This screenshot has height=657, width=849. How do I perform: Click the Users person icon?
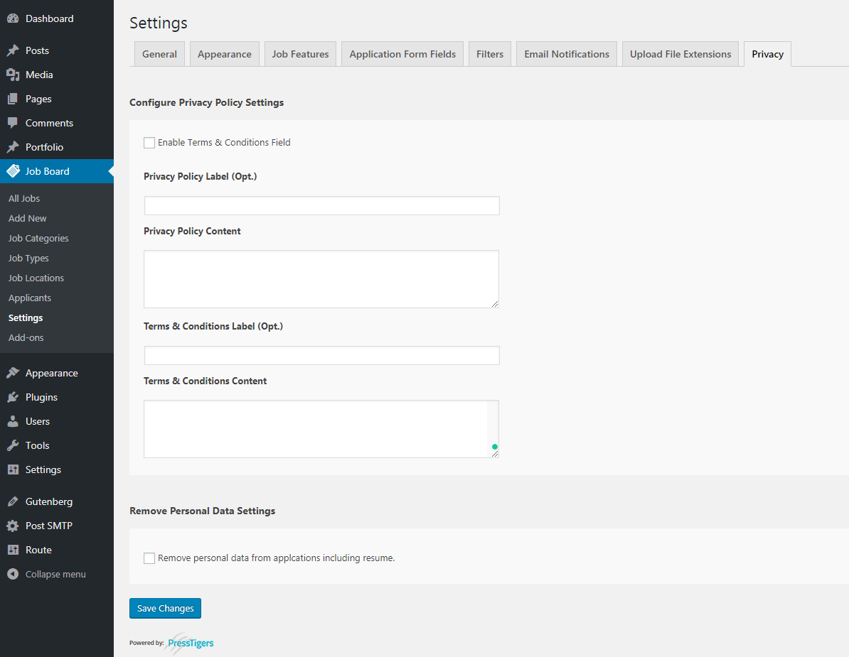coord(13,421)
